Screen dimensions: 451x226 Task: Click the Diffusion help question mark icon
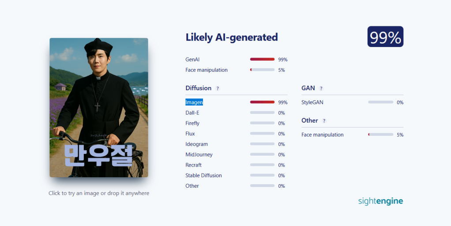click(218, 88)
